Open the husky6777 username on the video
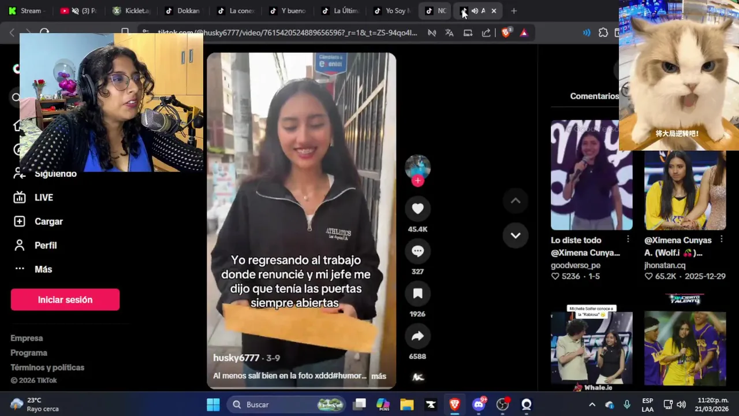Image resolution: width=739 pixels, height=416 pixels. [236, 358]
